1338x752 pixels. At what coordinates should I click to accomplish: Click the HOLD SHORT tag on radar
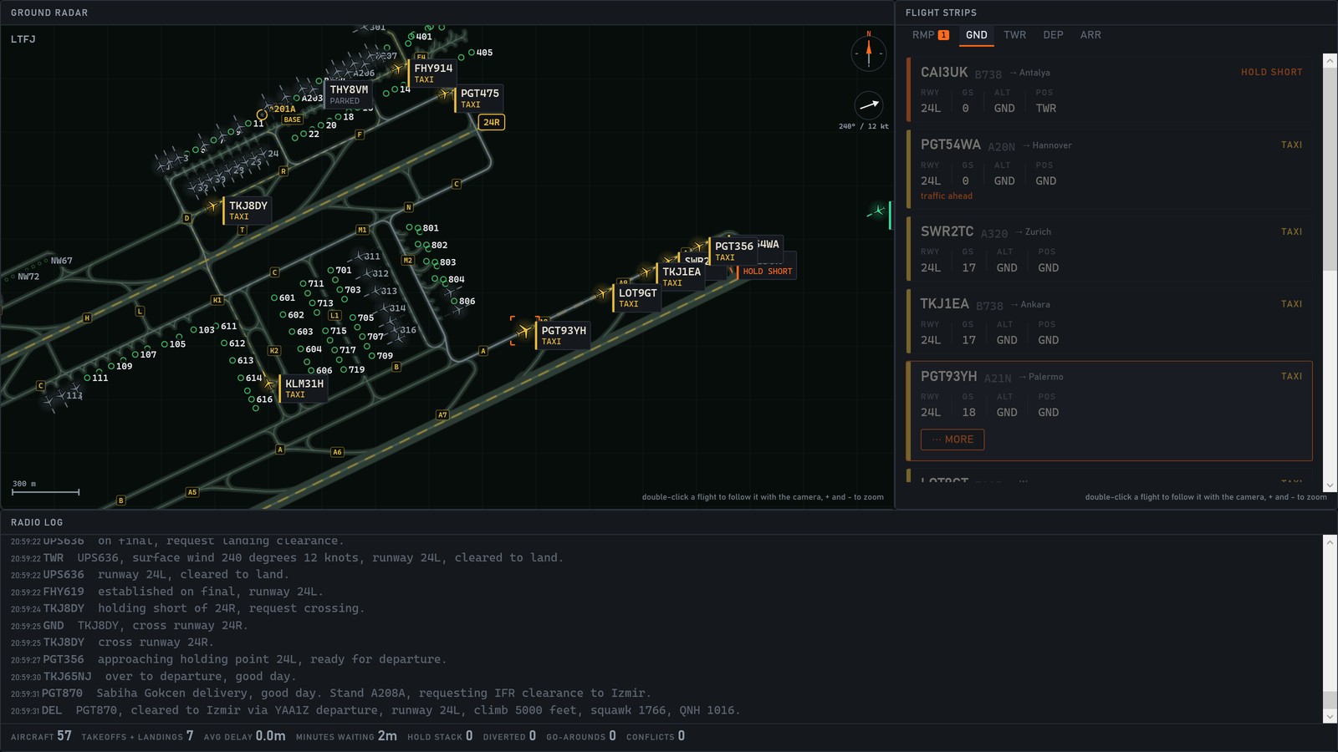[767, 272]
